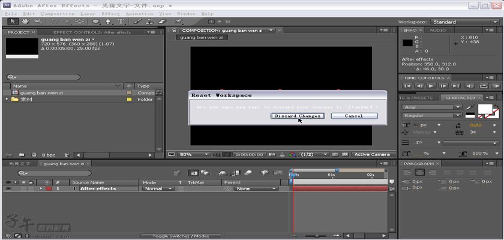Open the Brainstorm icon in timeline
The height and width of the screenshot is (240, 504).
[265, 173]
